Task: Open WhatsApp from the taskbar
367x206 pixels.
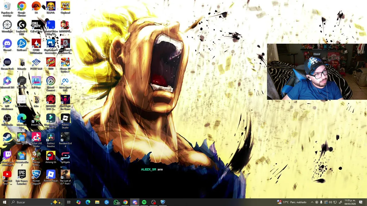Action: click(x=116, y=202)
